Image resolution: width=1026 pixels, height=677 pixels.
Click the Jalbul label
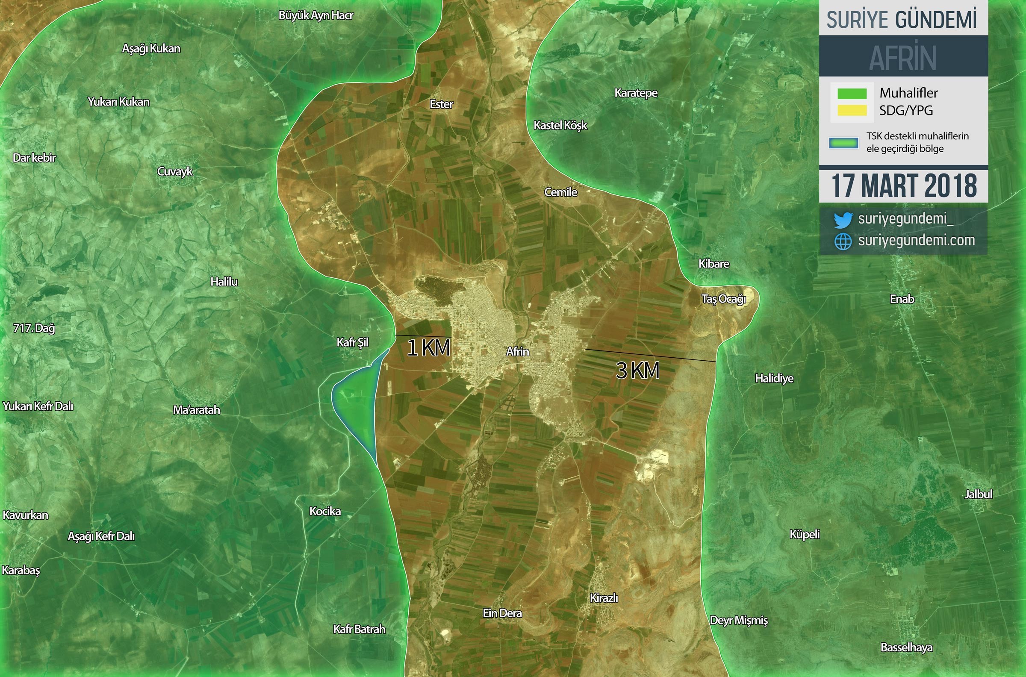pos(978,495)
